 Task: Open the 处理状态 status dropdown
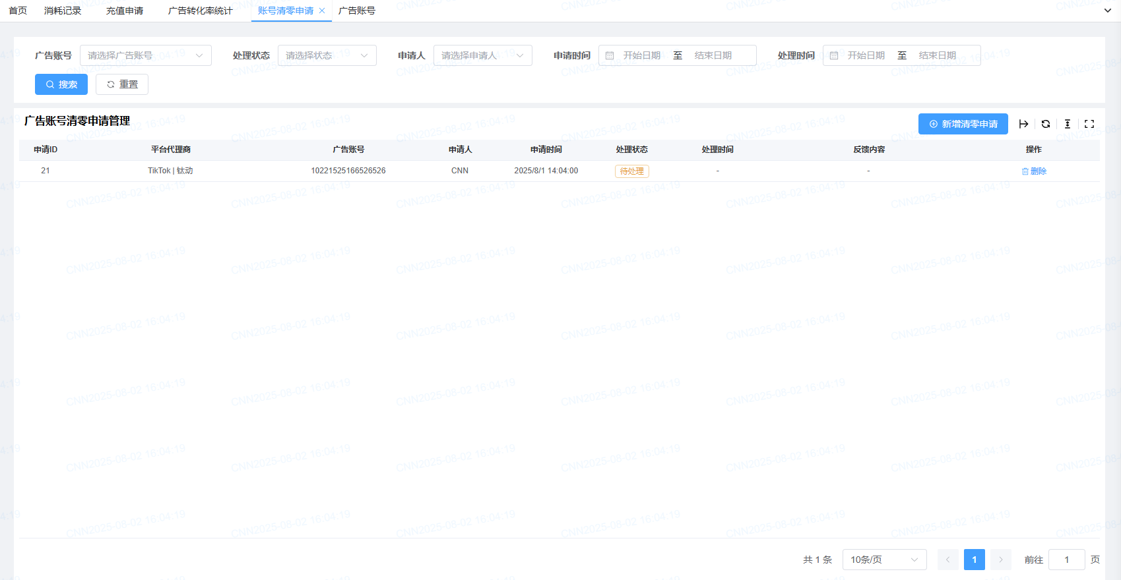tap(327, 55)
